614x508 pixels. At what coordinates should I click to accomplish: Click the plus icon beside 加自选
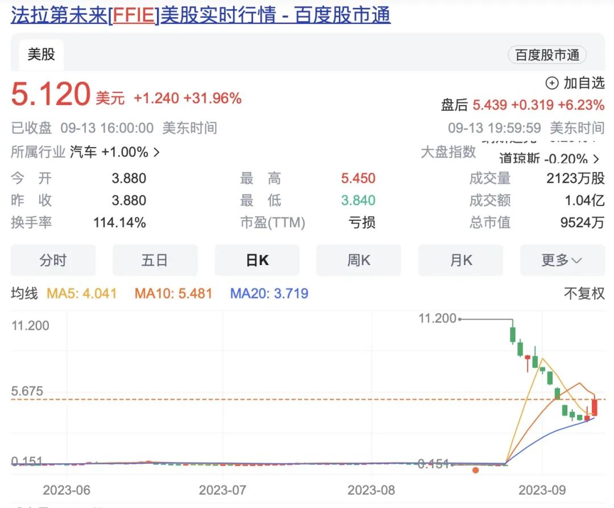coord(551,83)
